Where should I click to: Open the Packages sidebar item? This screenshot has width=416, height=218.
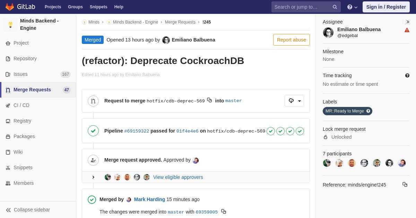(38, 136)
